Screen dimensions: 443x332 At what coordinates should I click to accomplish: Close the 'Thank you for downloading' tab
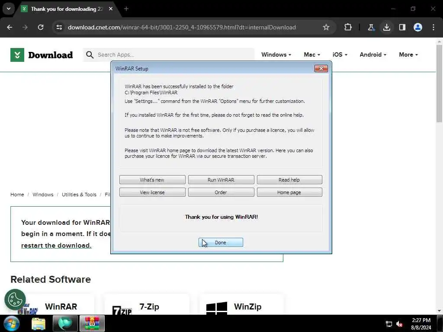pyautogui.click(x=111, y=9)
